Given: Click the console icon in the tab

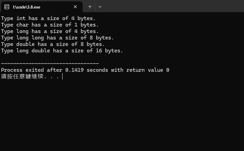Looking at the screenshot, I should coord(7,7).
